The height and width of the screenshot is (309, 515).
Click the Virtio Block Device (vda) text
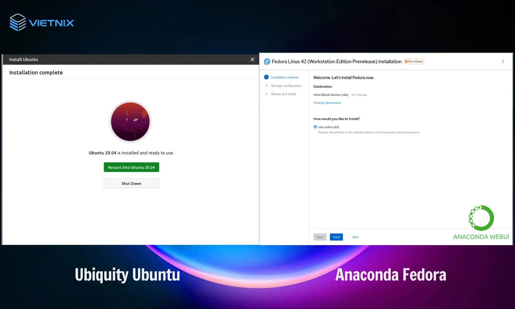pos(331,95)
